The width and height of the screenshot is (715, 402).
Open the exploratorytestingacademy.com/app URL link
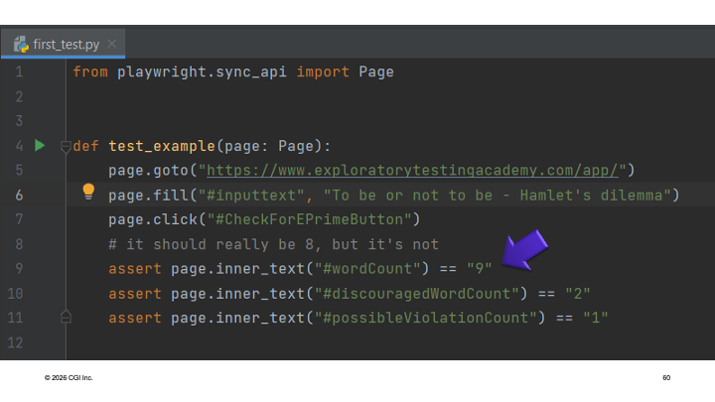coord(412,171)
